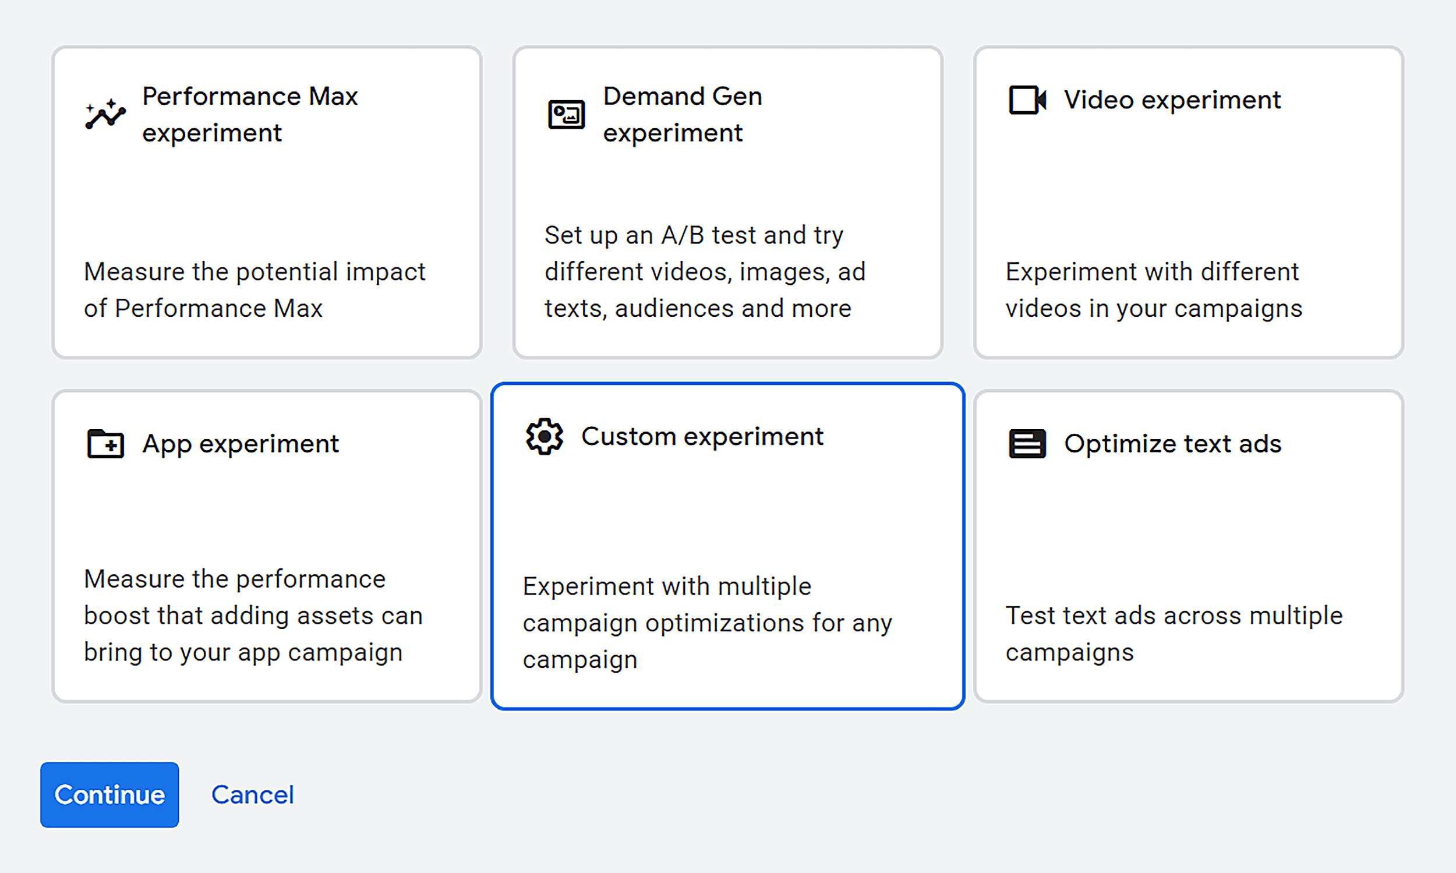Click the Demand Gen A/B test description
This screenshot has width=1456, height=873.
[705, 271]
